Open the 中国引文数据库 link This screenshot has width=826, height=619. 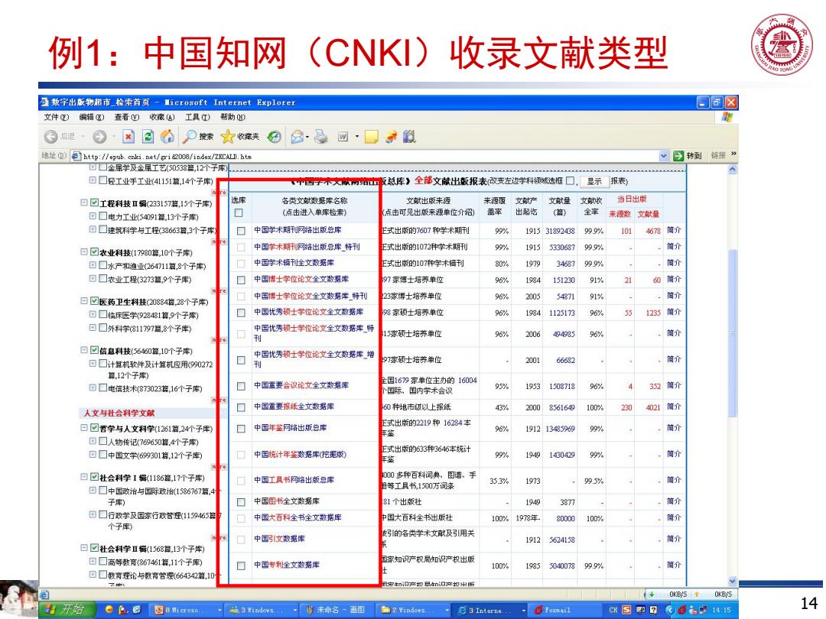(x=279, y=539)
